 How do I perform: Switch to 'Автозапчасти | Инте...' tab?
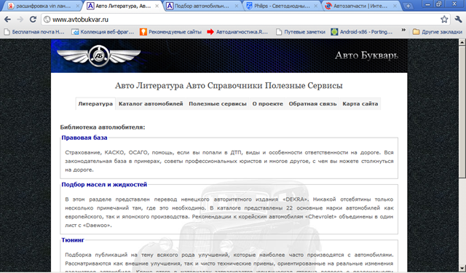(x=360, y=6)
